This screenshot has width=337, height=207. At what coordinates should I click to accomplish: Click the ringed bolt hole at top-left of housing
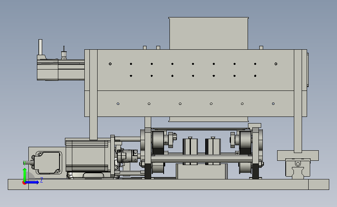pyautogui.click(x=110, y=64)
